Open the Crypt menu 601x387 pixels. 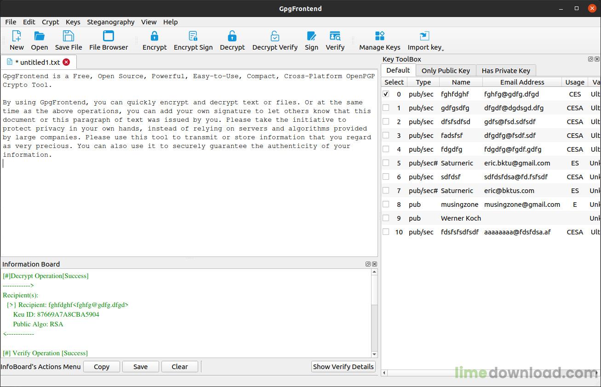coord(51,22)
